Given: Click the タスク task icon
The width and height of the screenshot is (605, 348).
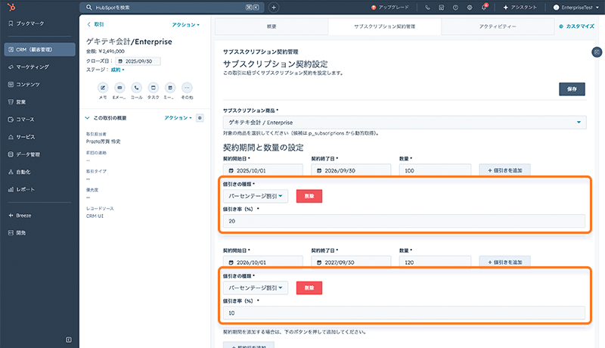Looking at the screenshot, I should point(154,88).
